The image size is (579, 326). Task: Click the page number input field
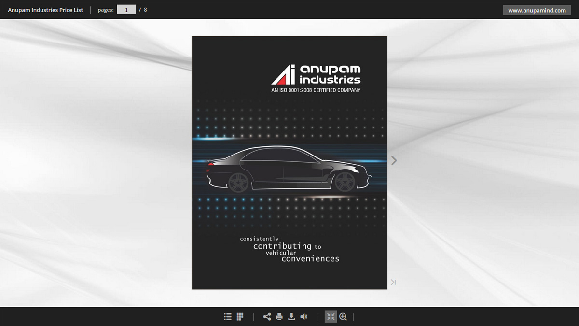click(126, 10)
